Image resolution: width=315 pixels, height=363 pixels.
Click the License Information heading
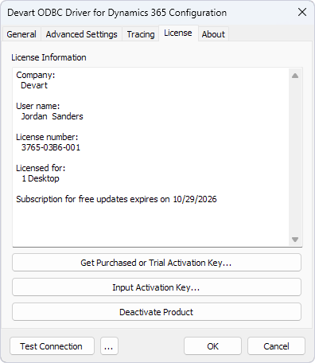coord(49,57)
